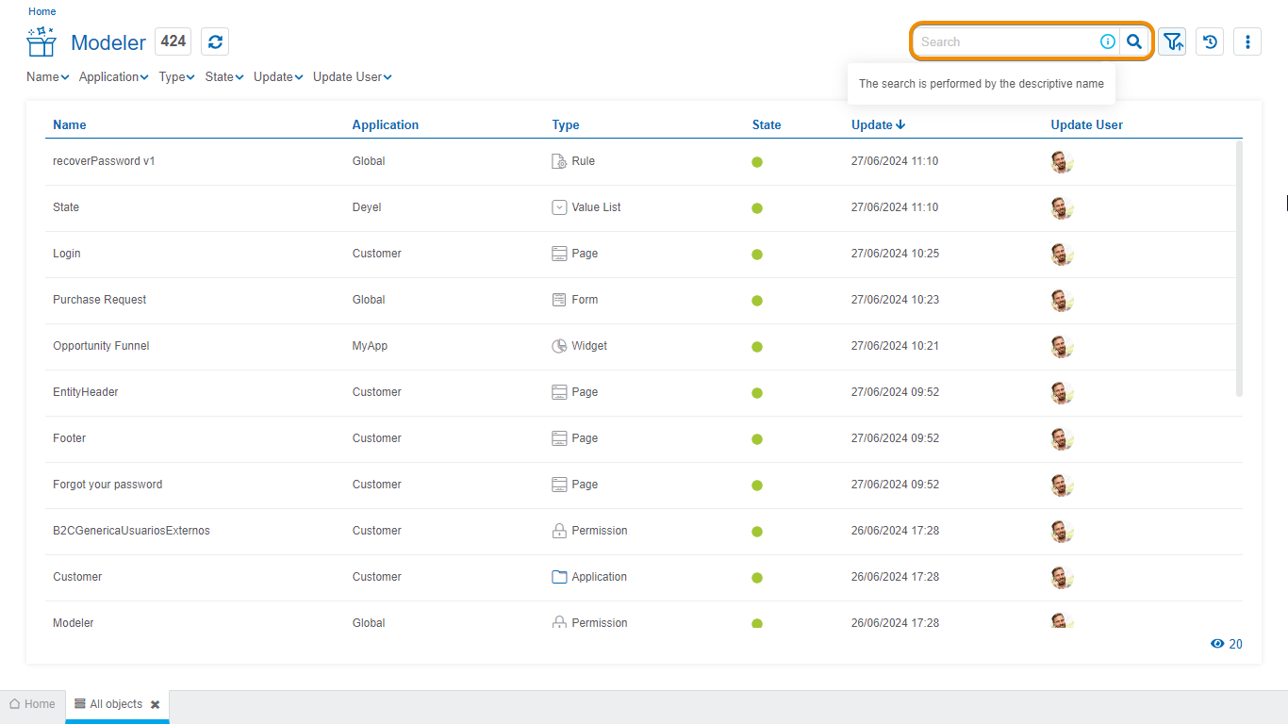Switch to the Home tab at bottom
Screen dimensions: 1288x724
tap(32, 704)
